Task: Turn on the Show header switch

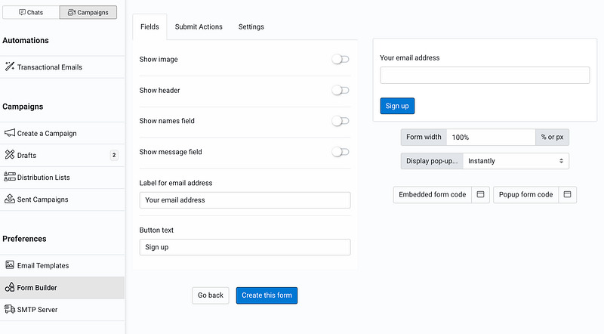Action: pos(341,90)
